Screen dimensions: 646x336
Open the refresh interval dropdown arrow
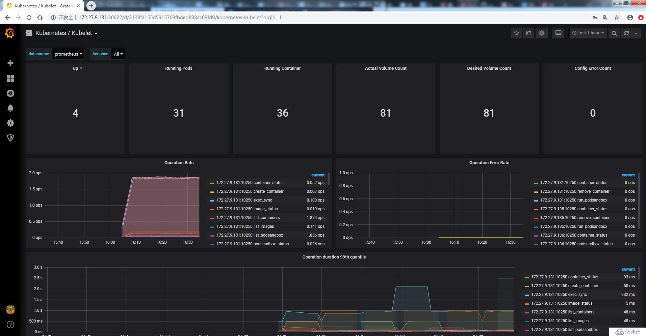pos(636,33)
